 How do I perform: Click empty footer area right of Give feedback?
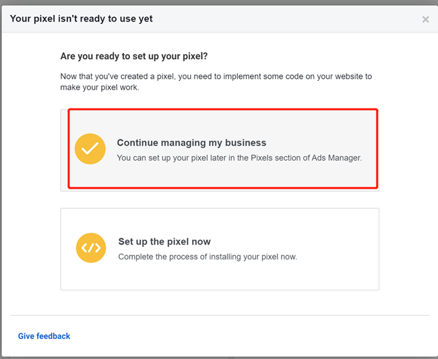point(256,336)
